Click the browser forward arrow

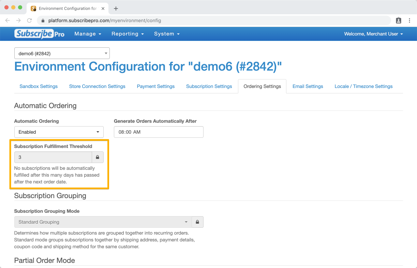tap(18, 20)
